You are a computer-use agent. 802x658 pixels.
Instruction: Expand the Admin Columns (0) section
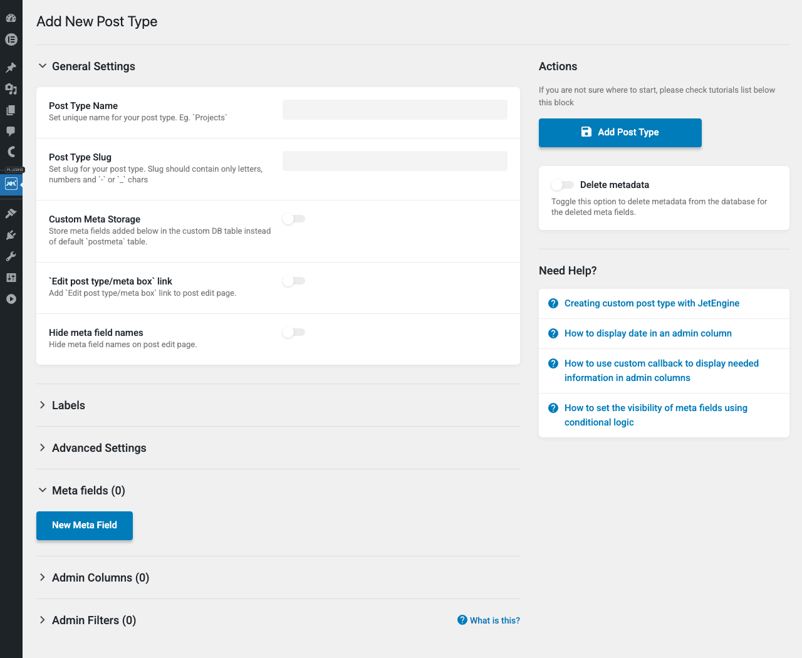click(x=93, y=578)
